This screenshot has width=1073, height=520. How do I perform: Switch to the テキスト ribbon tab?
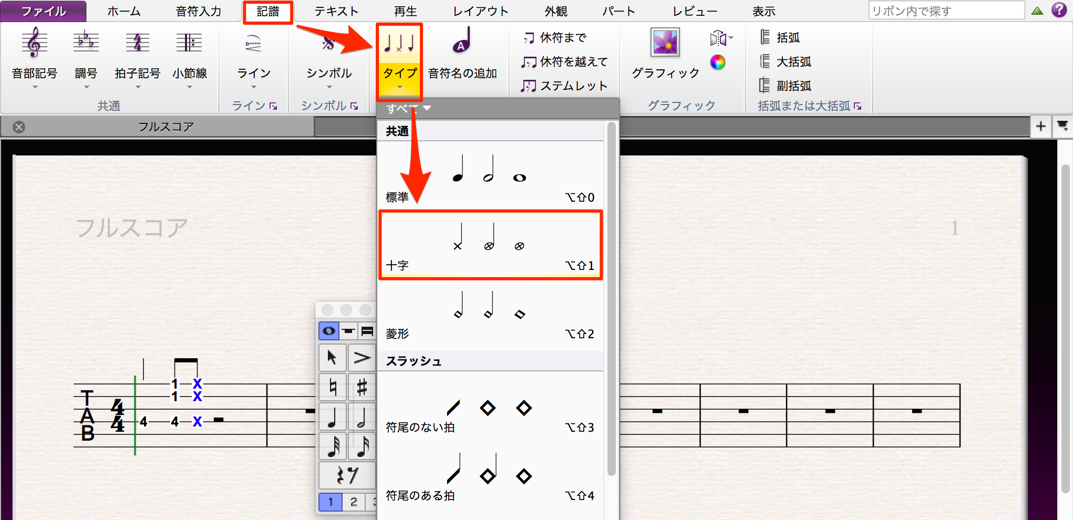(336, 11)
